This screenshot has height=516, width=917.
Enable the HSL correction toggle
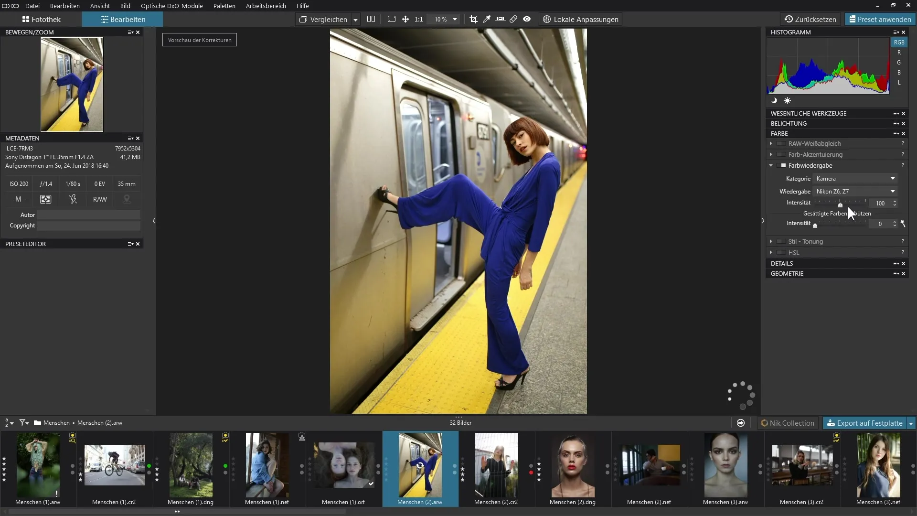tap(781, 252)
